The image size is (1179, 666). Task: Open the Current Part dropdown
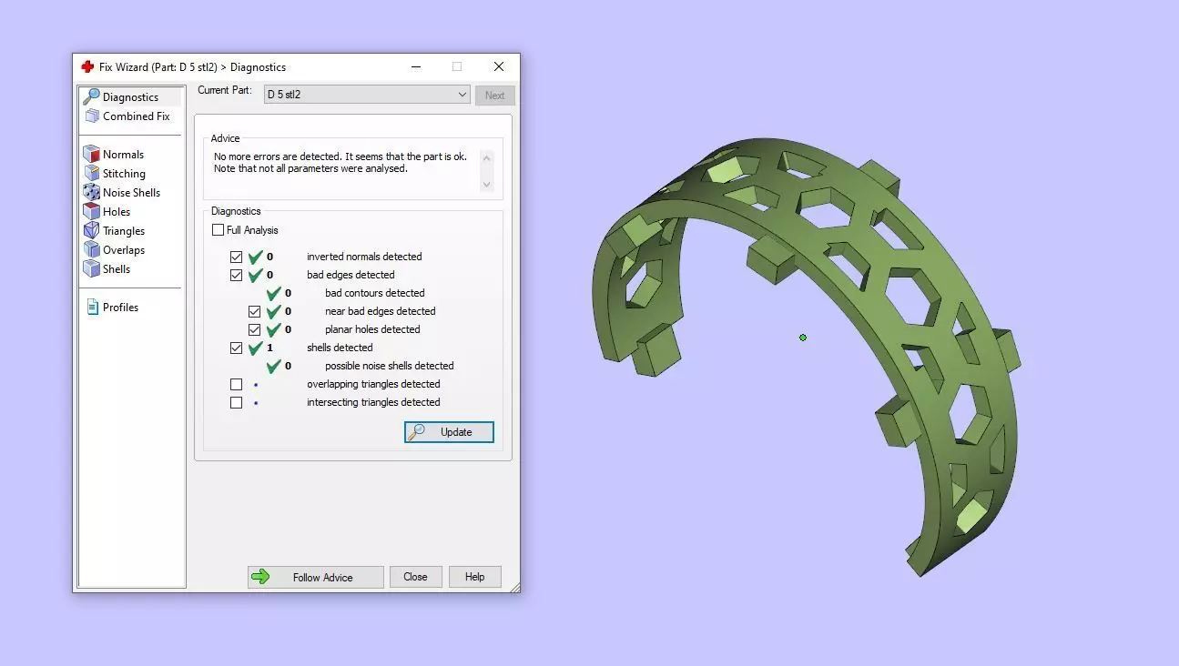click(x=367, y=95)
